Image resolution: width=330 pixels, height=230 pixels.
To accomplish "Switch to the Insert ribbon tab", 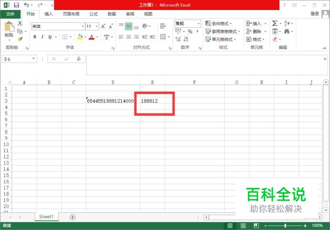I will click(49, 14).
